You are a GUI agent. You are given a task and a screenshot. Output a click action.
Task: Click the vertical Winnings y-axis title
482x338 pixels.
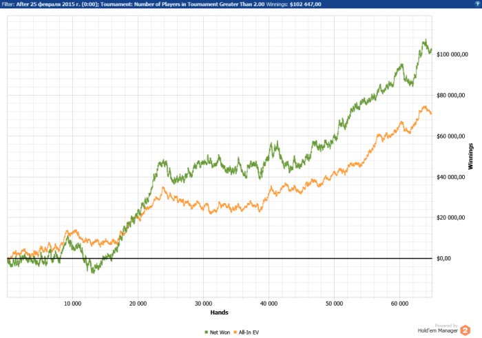[471, 156]
